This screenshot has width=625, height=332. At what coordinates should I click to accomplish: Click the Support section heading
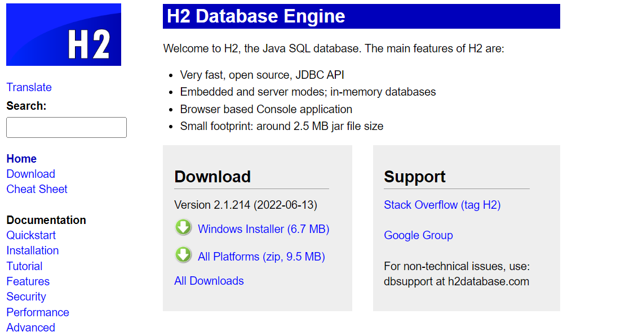415,177
